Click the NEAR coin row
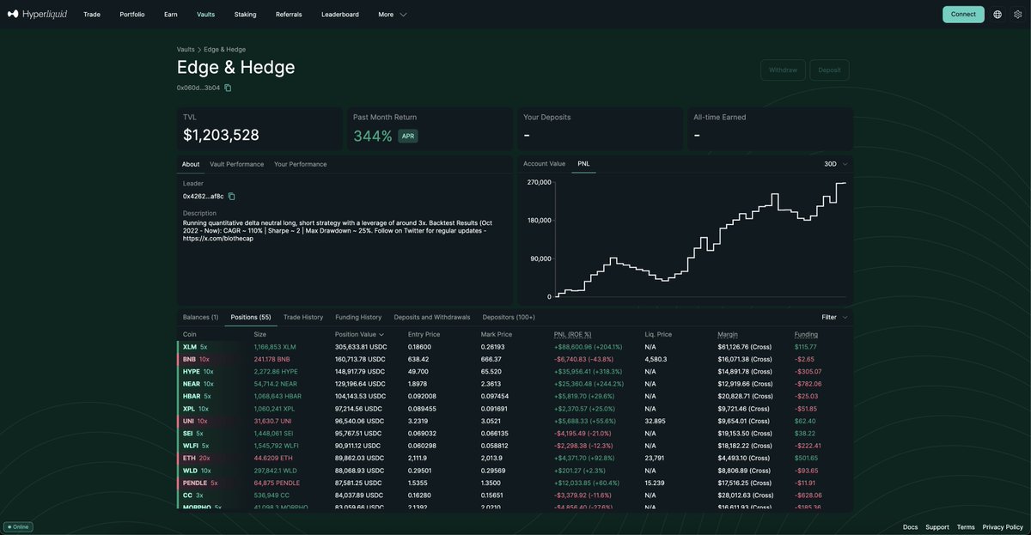 [x=515, y=384]
